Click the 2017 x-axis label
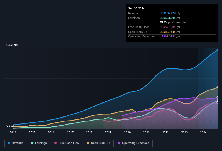This screenshot has width=222, height=151. [x=70, y=132]
